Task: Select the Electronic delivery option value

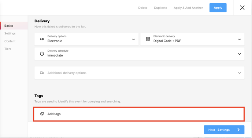Action: [x=55, y=41]
